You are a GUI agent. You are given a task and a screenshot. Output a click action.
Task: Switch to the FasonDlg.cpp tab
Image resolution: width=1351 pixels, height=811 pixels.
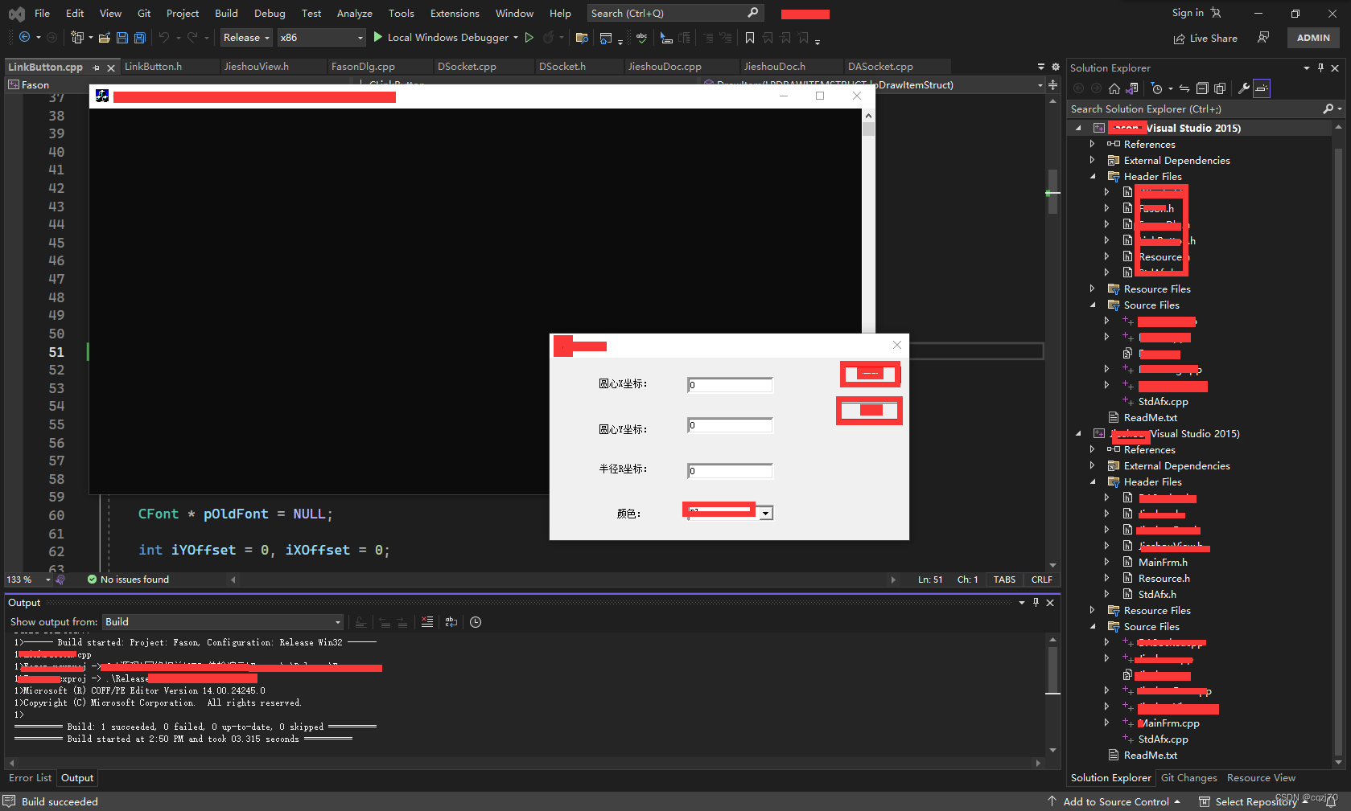pyautogui.click(x=363, y=67)
